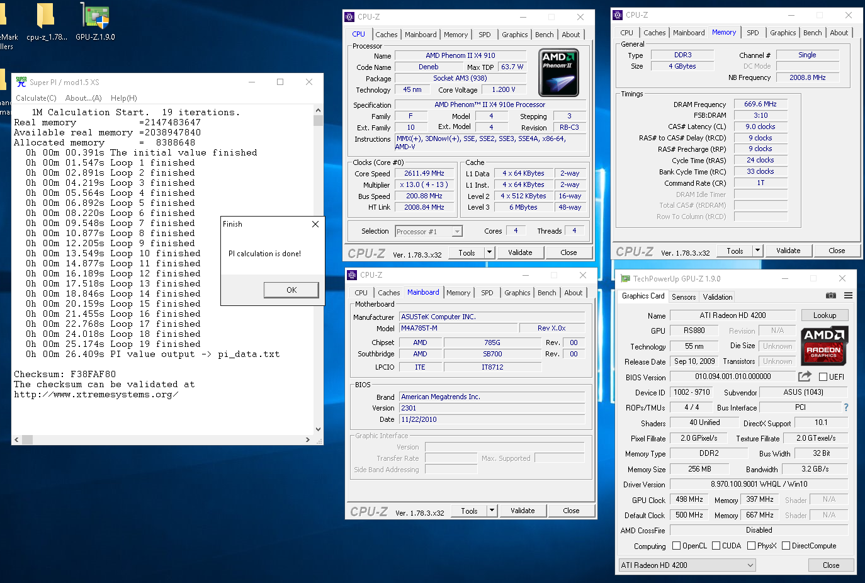Viewport: 865px width, 583px height.
Task: Click Tools button in CPU-Z CPU window
Action: pos(466,252)
